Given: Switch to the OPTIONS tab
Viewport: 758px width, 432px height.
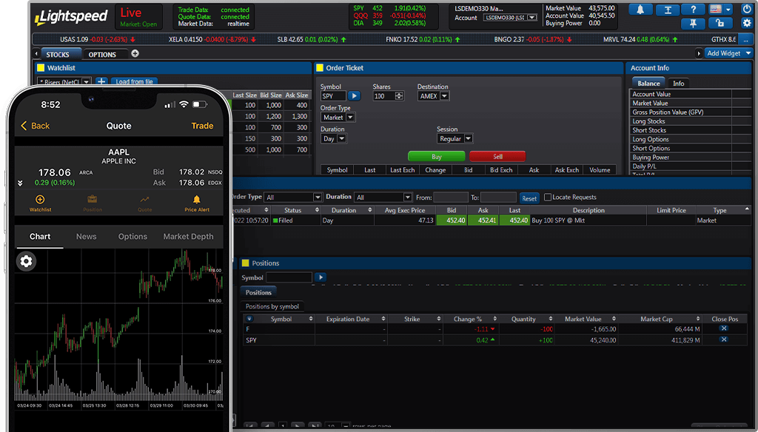Looking at the screenshot, I should [x=103, y=53].
